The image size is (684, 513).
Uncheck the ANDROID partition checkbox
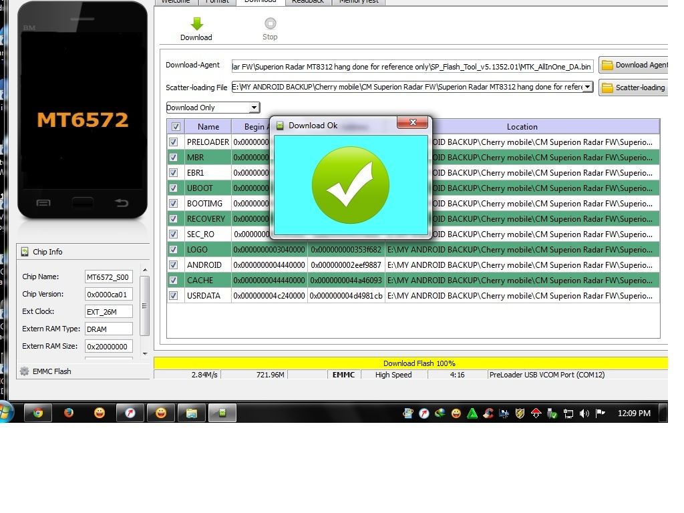click(x=173, y=265)
